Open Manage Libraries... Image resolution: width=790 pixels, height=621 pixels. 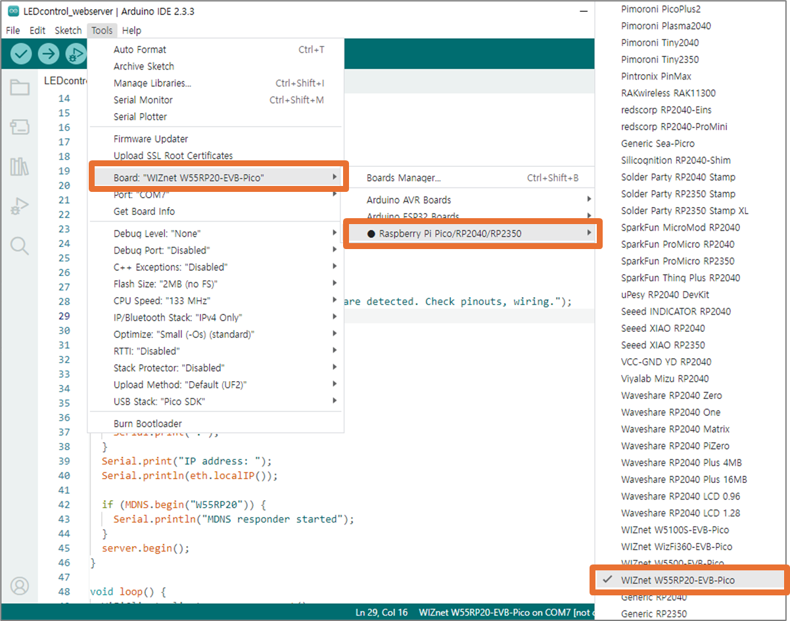pyautogui.click(x=216, y=83)
